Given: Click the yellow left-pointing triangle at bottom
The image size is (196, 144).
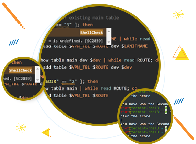Looking at the screenshot, I should pos(47,132).
